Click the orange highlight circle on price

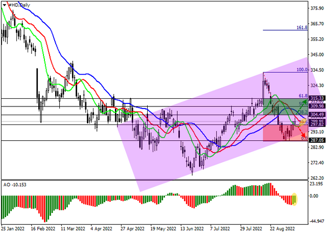click(x=302, y=123)
